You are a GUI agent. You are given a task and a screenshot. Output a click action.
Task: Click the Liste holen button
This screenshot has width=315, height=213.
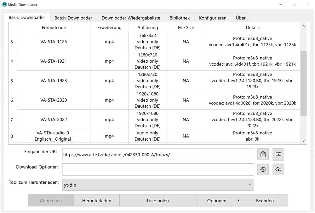click(157, 200)
